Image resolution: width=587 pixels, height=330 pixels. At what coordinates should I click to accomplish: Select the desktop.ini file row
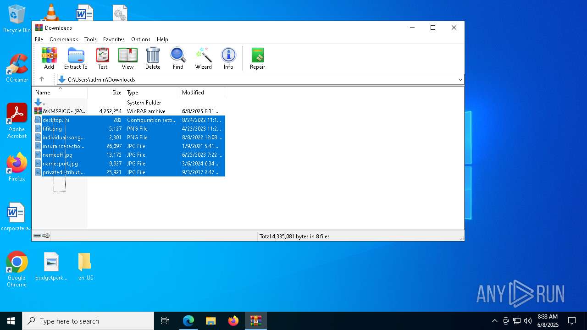(129, 120)
